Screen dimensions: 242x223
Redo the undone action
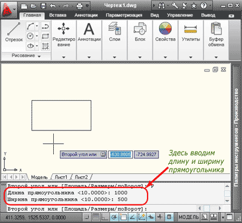66,6
